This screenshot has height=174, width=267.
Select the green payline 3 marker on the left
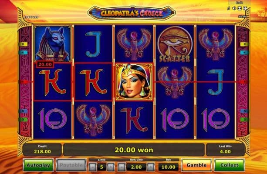[x=24, y=120]
